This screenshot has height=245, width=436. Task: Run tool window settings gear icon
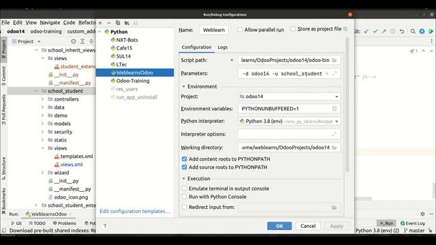point(422,214)
